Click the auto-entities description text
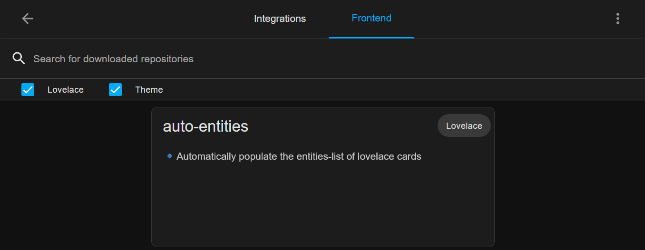The image size is (645, 250). click(x=299, y=156)
